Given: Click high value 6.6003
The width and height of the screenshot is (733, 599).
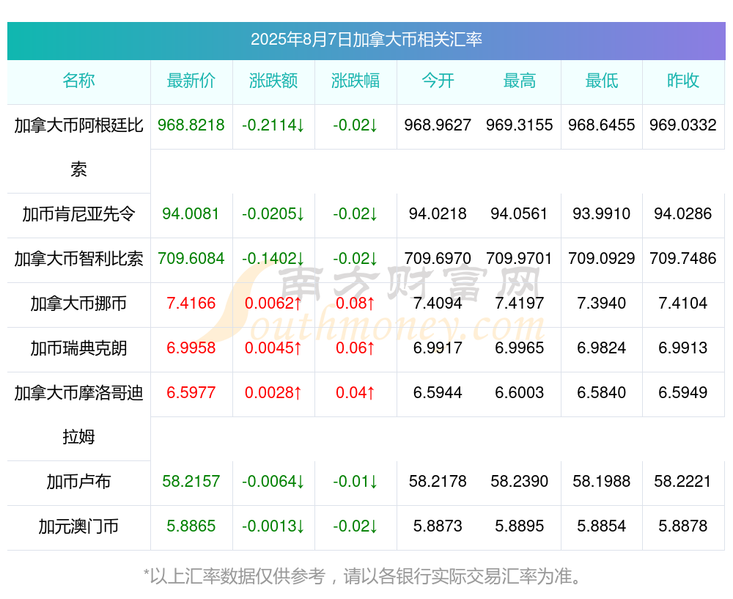Looking at the screenshot, I should pos(520,392).
